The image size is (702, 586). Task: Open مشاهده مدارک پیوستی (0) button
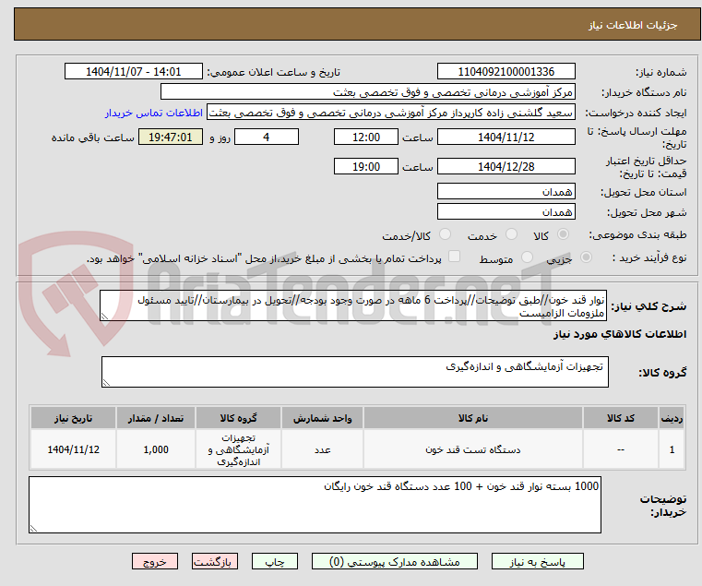pyautogui.click(x=395, y=561)
